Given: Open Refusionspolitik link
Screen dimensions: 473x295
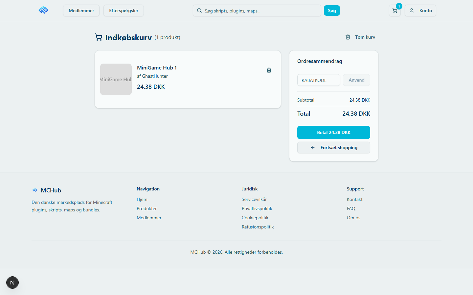Looking at the screenshot, I should 258,227.
